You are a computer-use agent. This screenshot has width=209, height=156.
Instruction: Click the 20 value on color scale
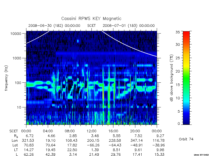coord(178,71)
